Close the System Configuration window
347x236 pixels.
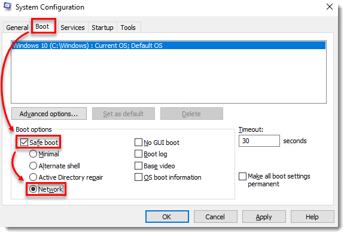point(330,7)
